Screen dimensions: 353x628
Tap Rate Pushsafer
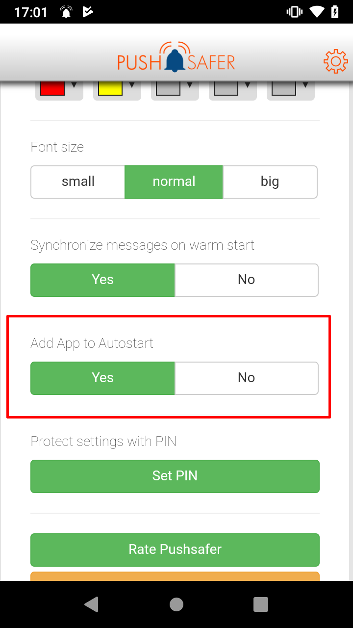pyautogui.click(x=175, y=549)
